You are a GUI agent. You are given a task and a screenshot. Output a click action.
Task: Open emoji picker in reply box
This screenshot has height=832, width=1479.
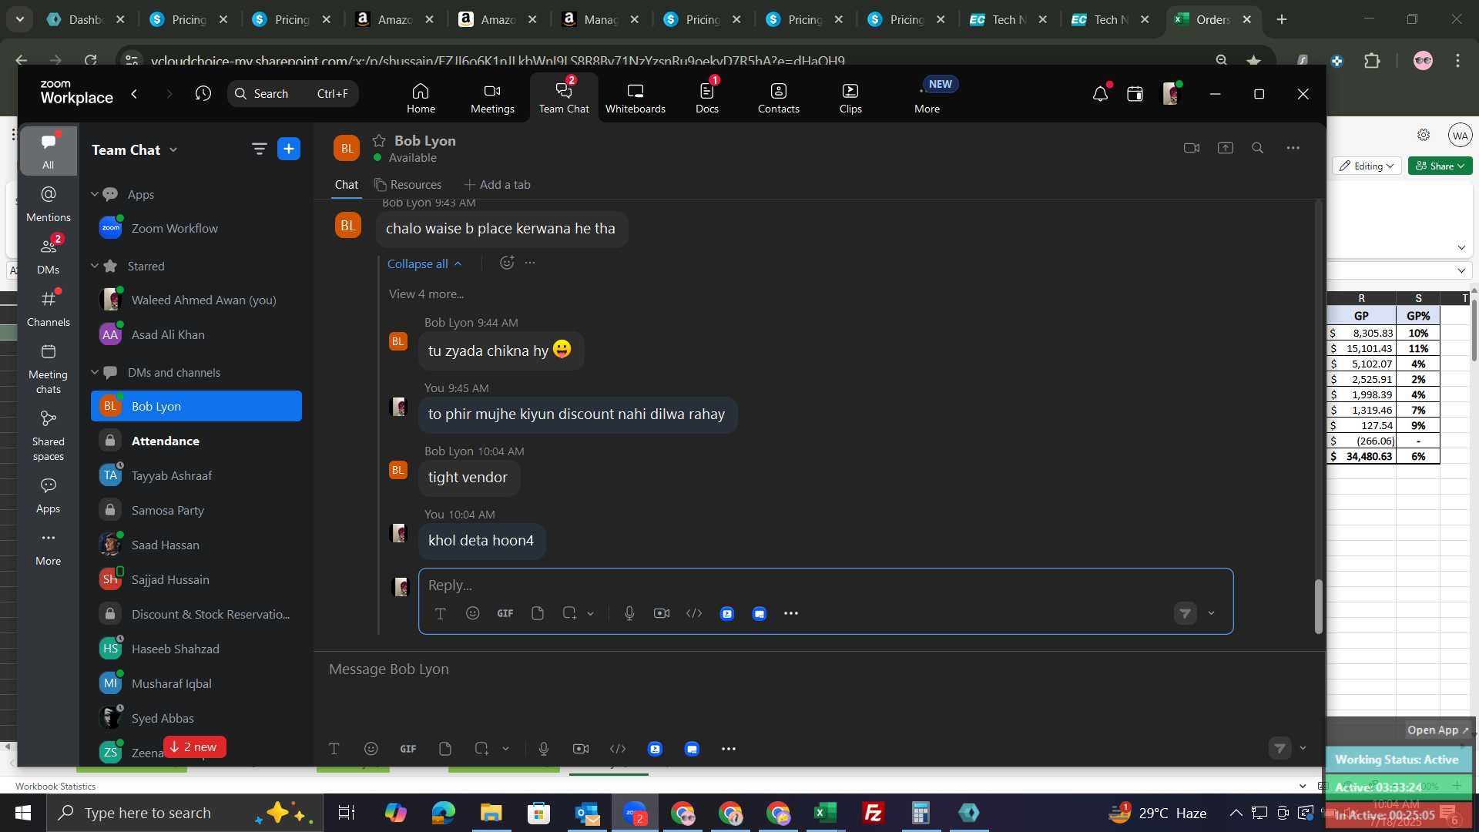tap(473, 613)
